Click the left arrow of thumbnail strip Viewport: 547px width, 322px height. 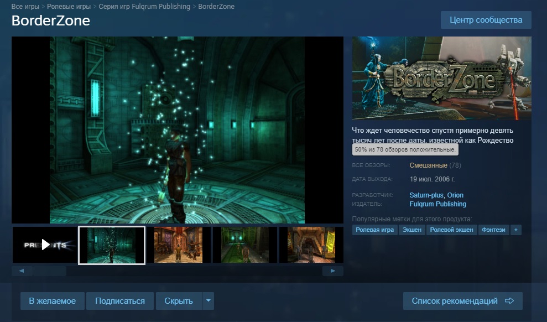click(22, 271)
